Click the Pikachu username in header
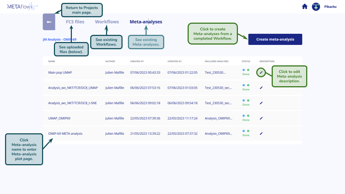The height and width of the screenshot is (194, 345). tap(330, 7)
